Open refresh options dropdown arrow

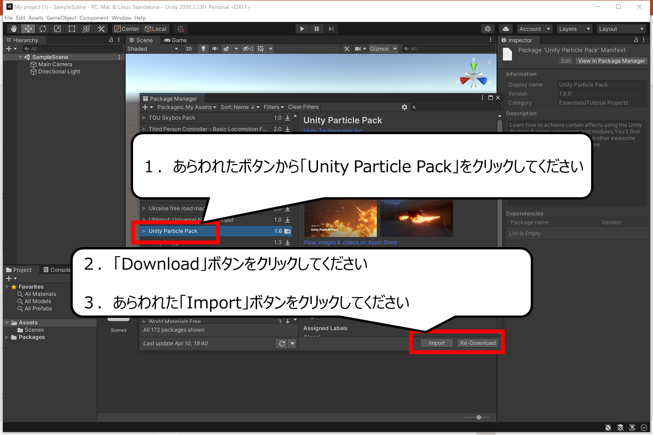pyautogui.click(x=292, y=343)
